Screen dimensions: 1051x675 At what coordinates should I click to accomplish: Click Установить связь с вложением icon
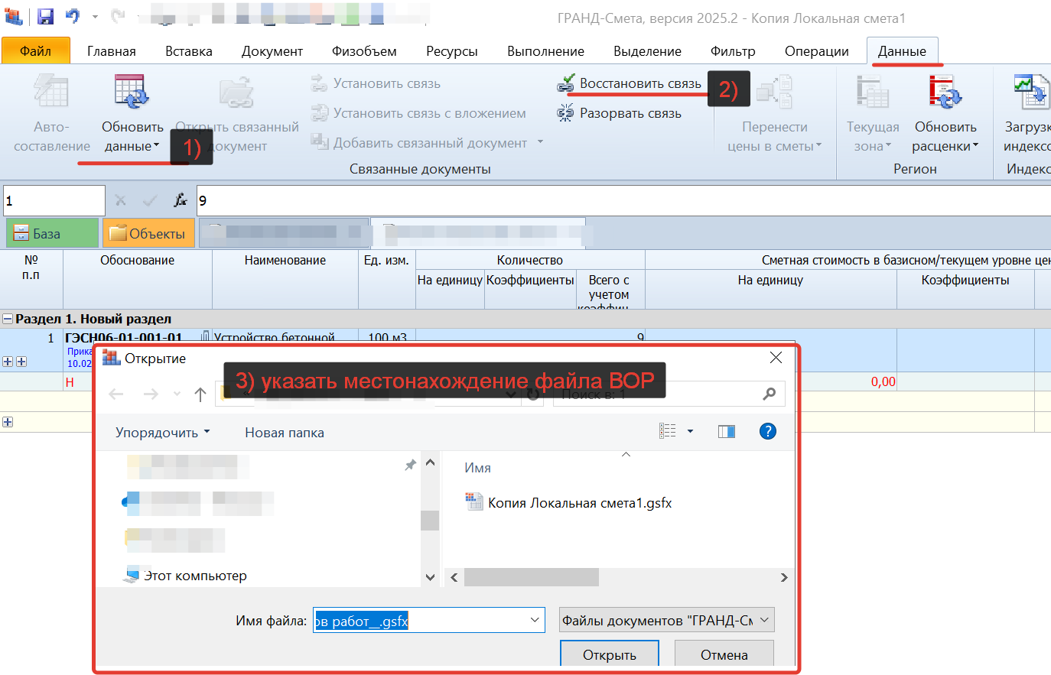tap(319, 113)
